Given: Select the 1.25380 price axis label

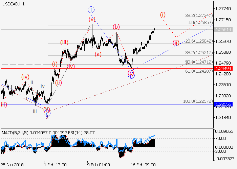Looking at the screenshot, I should coord(223,52).
